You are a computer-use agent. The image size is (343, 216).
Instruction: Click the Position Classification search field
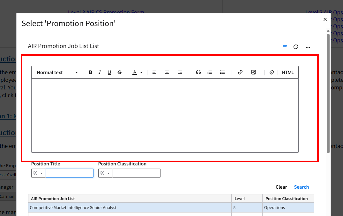coord(137,173)
